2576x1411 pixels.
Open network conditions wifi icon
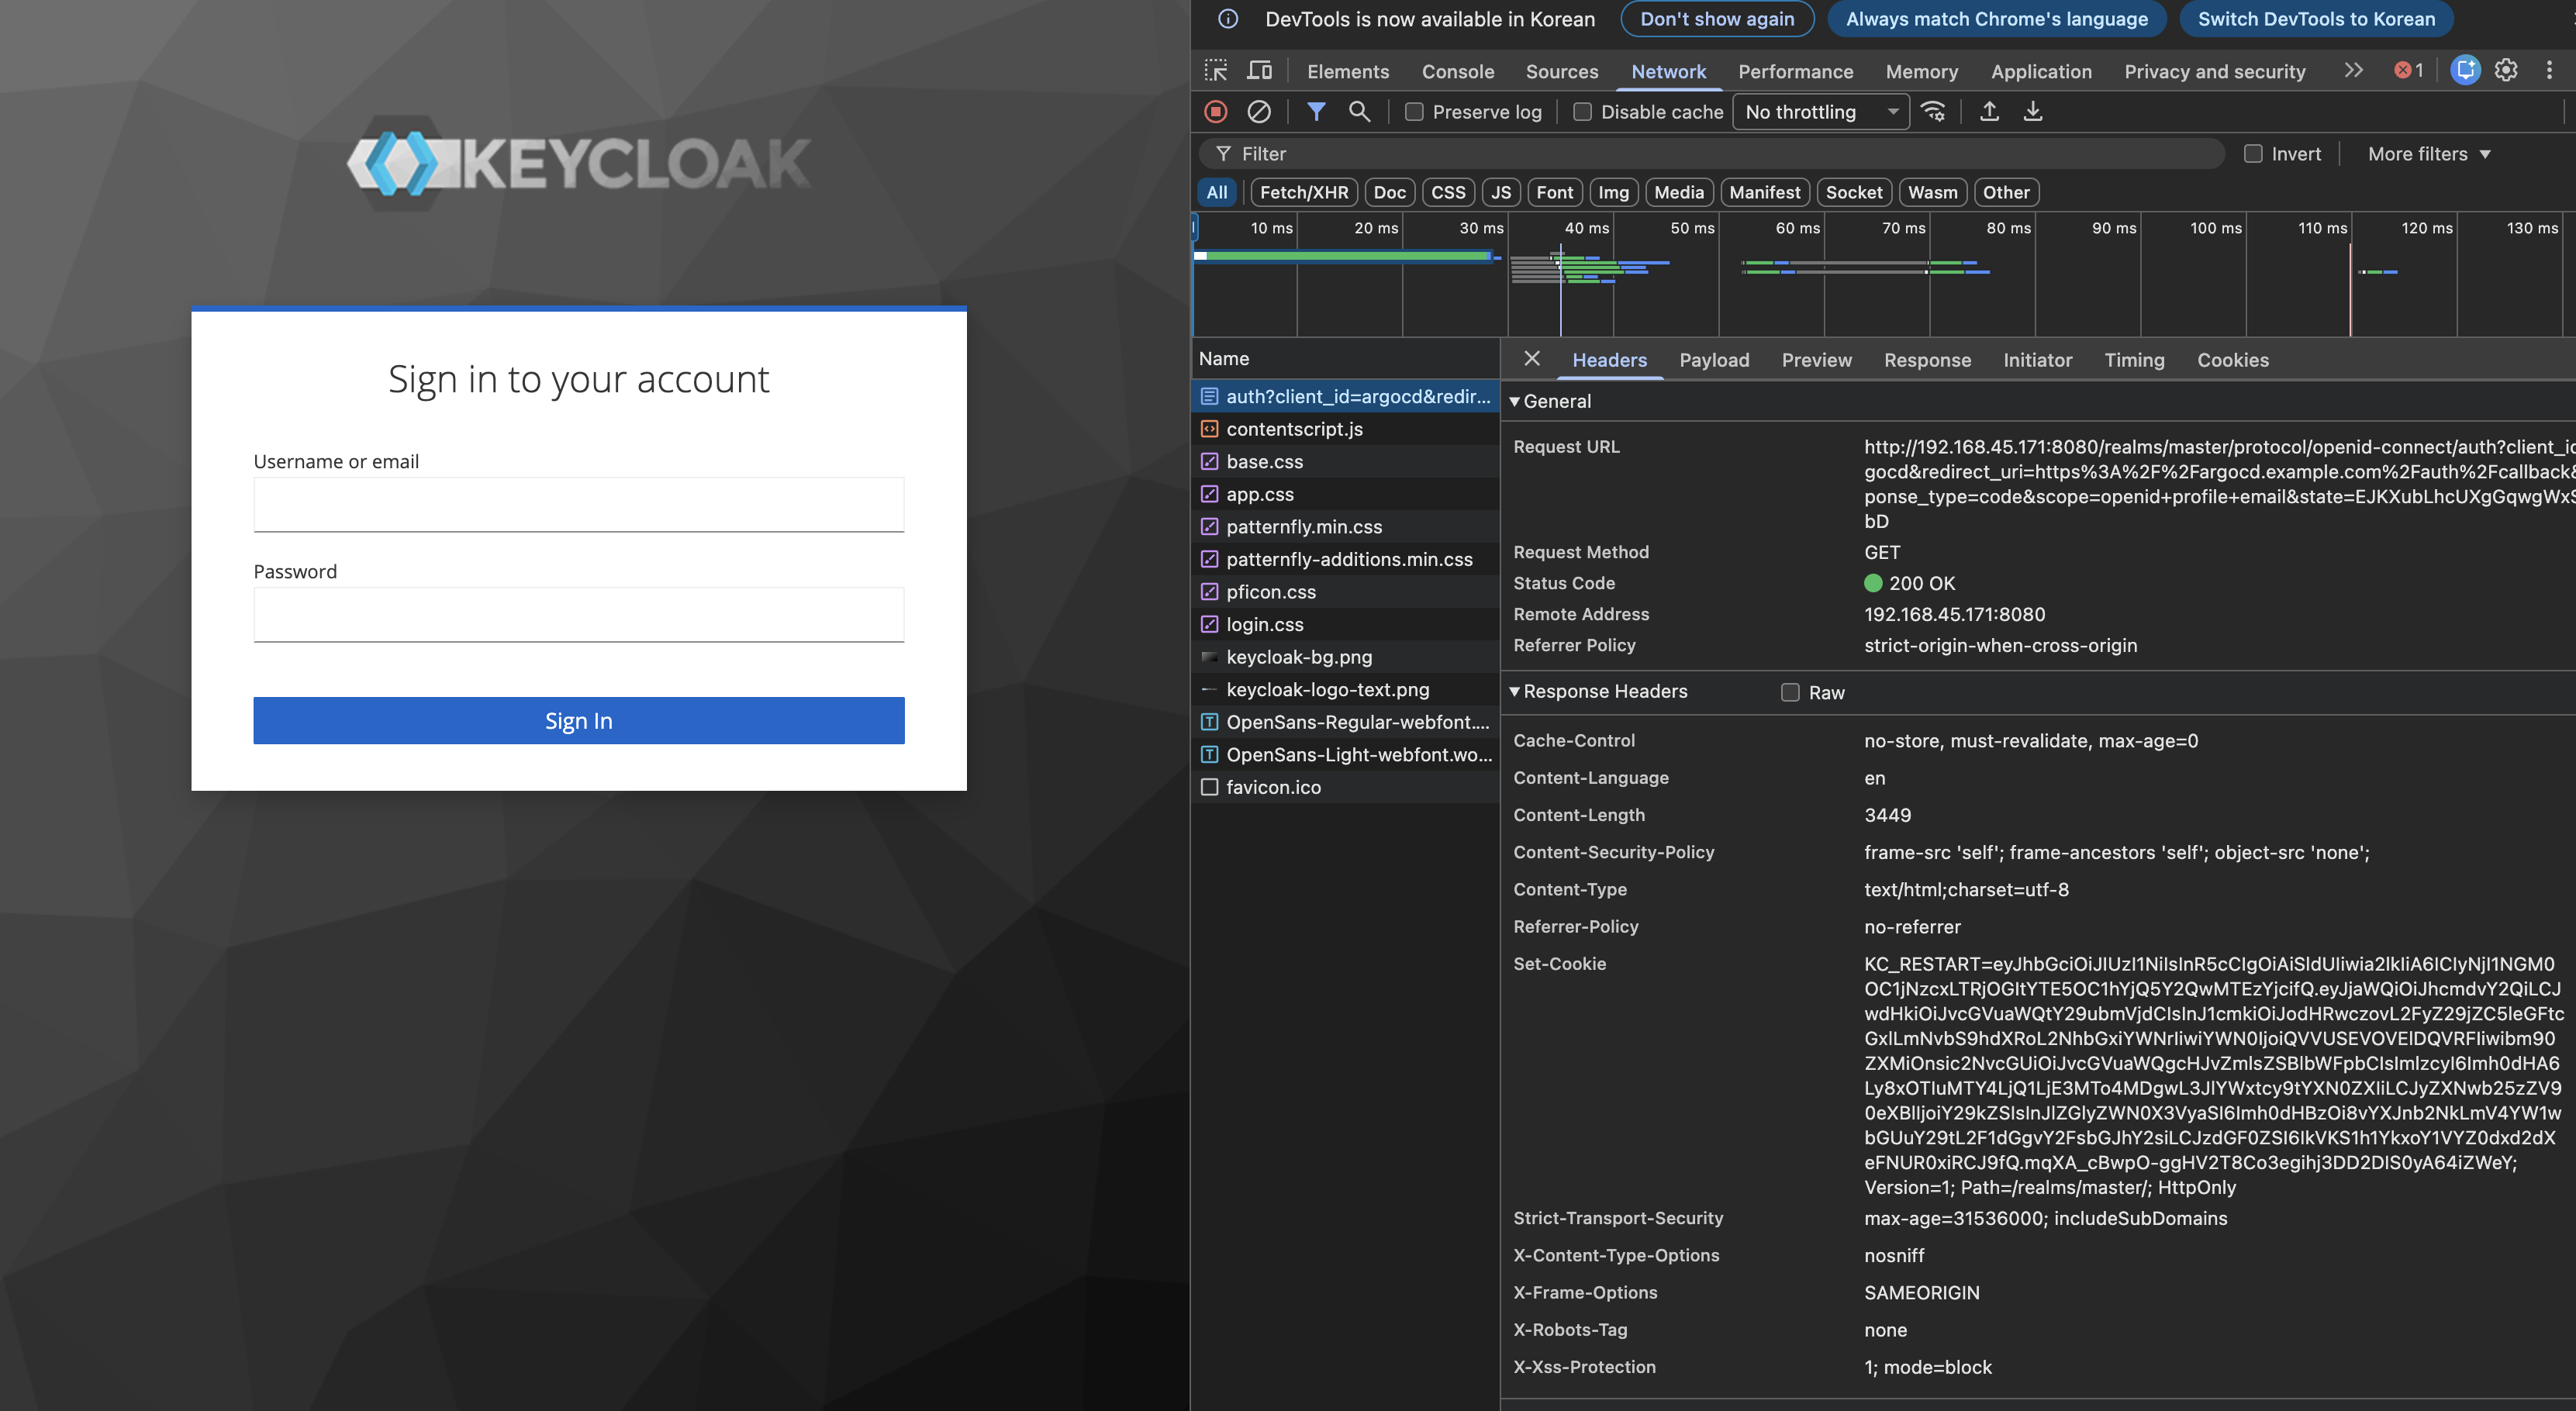(x=1934, y=112)
